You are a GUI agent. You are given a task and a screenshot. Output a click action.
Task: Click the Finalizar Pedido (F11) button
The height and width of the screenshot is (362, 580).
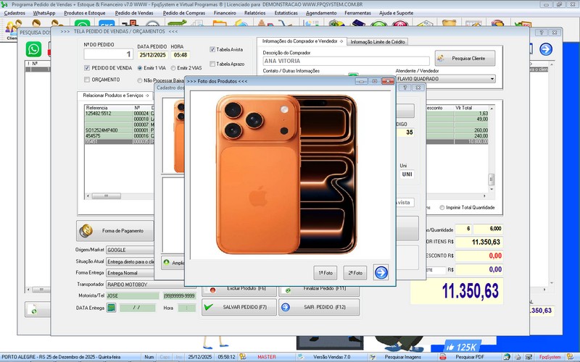click(319, 290)
